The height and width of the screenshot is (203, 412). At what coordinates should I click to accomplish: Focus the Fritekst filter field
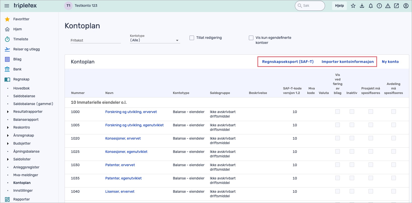point(96,40)
